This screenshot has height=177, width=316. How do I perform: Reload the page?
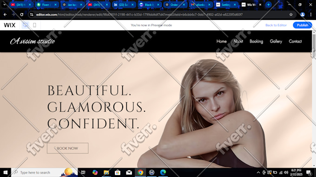pyautogui.click(x=21, y=14)
